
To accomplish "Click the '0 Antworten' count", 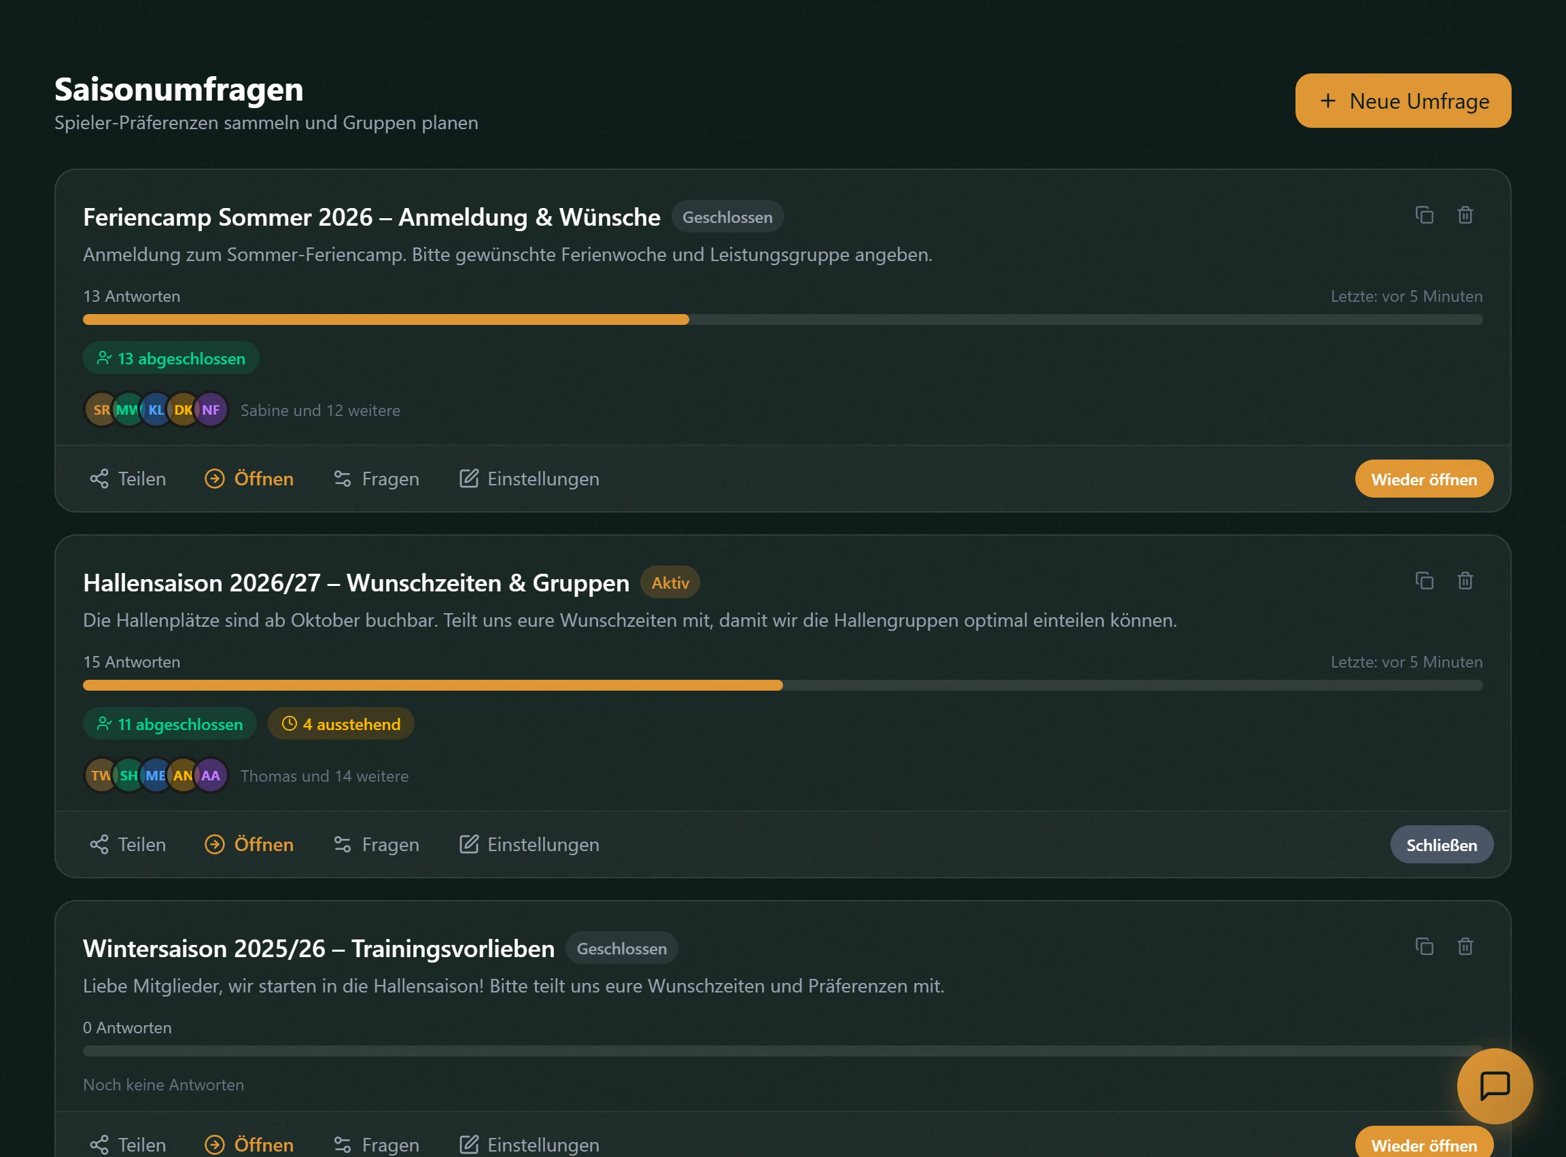I will (127, 1027).
